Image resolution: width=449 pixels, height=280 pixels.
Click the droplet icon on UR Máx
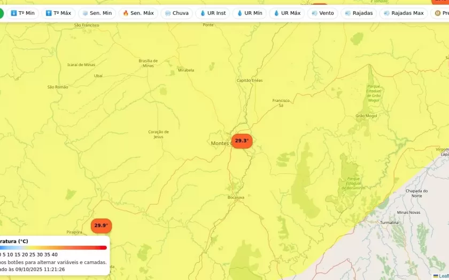point(277,13)
